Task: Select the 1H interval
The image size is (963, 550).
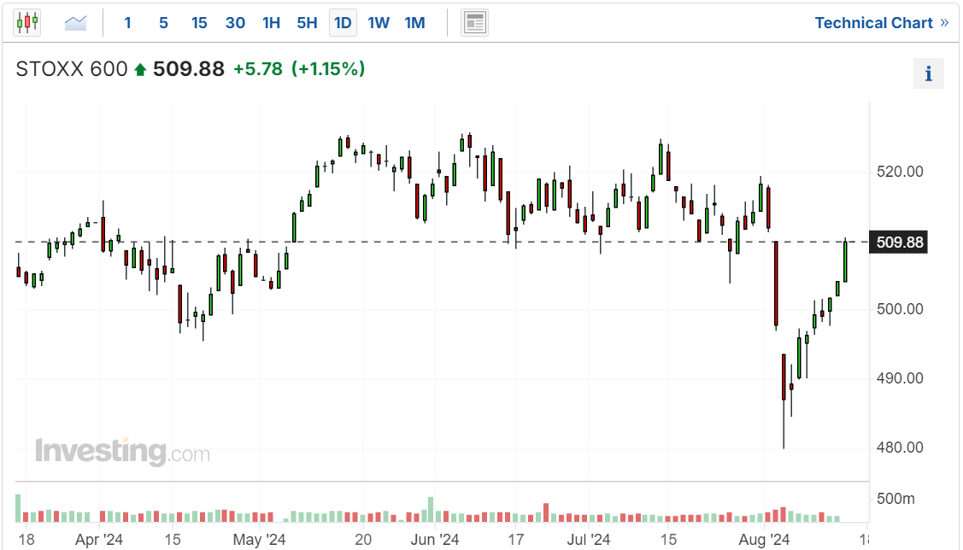Action: [x=271, y=23]
